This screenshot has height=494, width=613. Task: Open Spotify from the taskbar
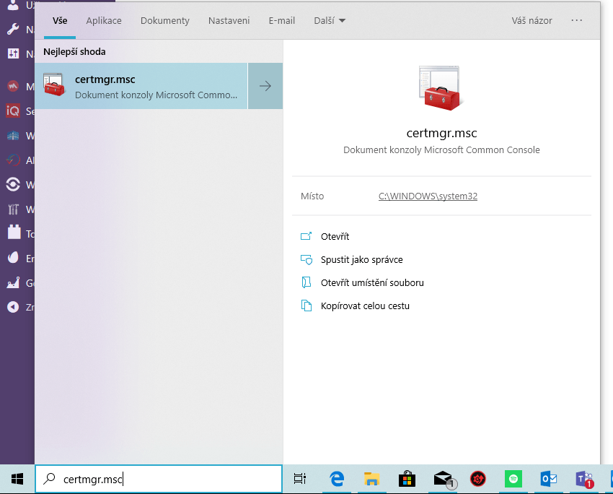(513, 479)
